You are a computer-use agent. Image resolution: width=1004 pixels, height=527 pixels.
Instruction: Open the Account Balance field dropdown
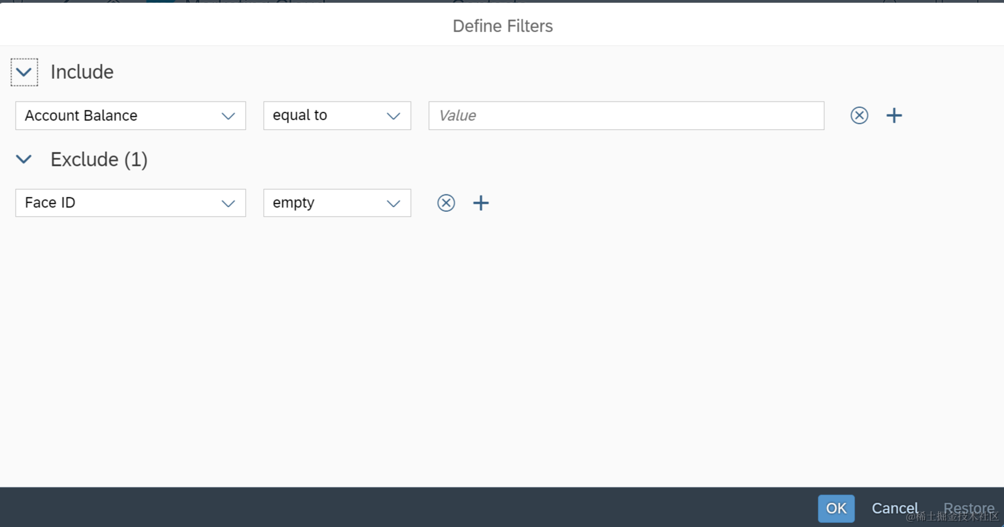pyautogui.click(x=228, y=116)
